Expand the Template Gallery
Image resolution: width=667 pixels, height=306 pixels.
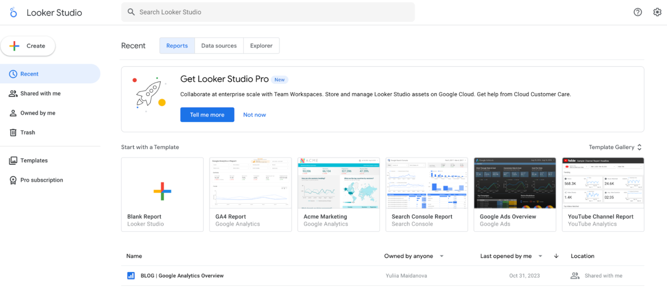click(x=615, y=147)
